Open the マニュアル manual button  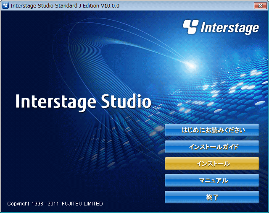pyautogui.click(x=212, y=180)
